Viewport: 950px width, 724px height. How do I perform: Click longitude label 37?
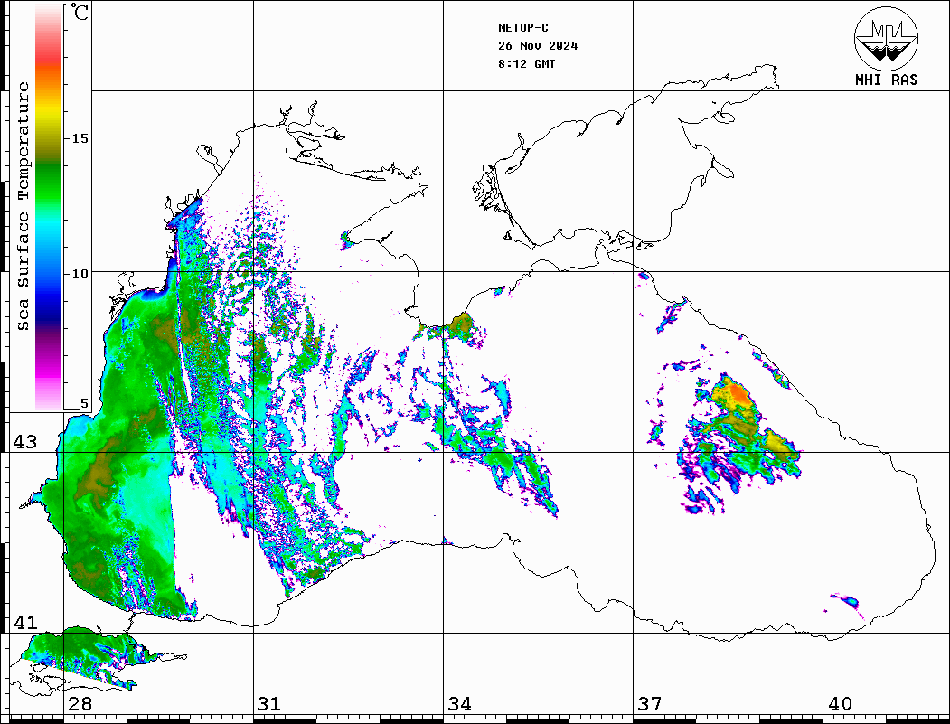[650, 703]
